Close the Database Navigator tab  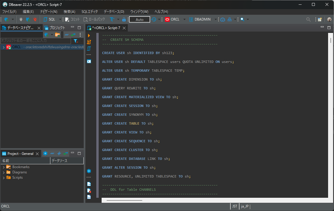[x=39, y=28]
